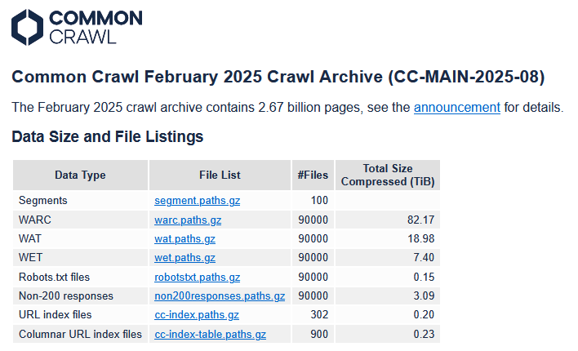578x351 pixels.
Task: Click the page title heading CC-MAIN-2025-08
Action: [x=278, y=77]
